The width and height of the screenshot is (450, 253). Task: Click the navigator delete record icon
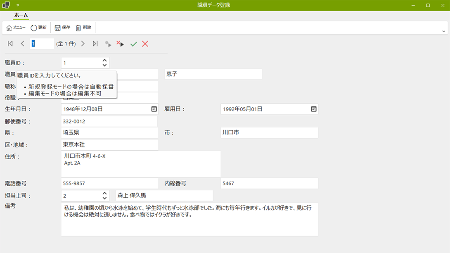click(x=120, y=44)
